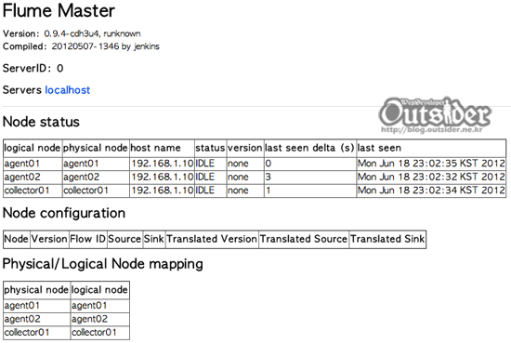Click 192.168.1.10 host in agent01 row
The width and height of the screenshot is (511, 343).
[162, 164]
